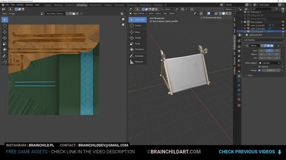Open the Modifier properties wrench tab
The width and height of the screenshot is (286, 160).
pos(239,76)
